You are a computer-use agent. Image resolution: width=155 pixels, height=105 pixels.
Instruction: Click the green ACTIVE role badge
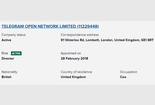coord(16,53)
